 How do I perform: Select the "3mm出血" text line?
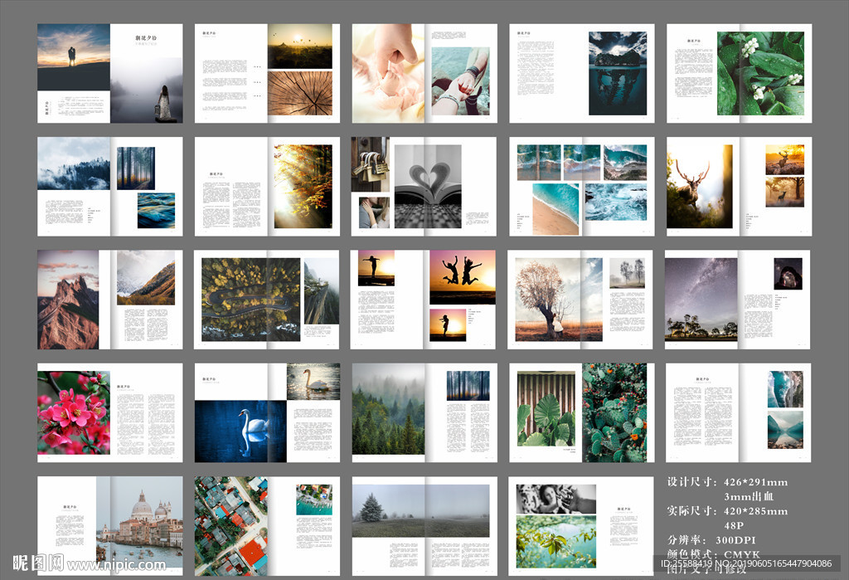pyautogui.click(x=749, y=496)
